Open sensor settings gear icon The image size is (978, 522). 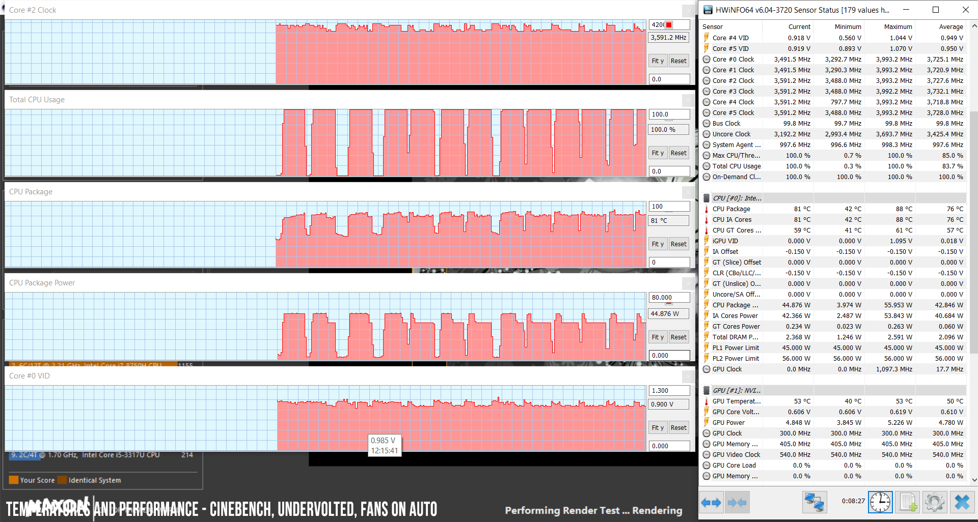[934, 503]
